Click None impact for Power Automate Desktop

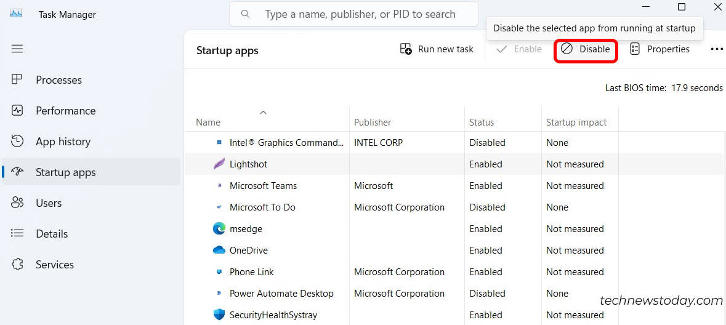557,294
